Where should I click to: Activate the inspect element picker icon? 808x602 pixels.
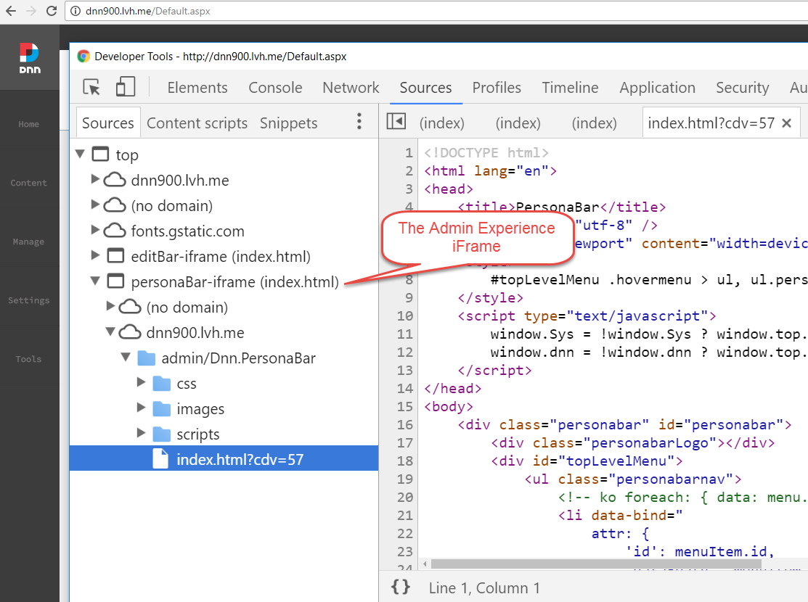click(91, 87)
